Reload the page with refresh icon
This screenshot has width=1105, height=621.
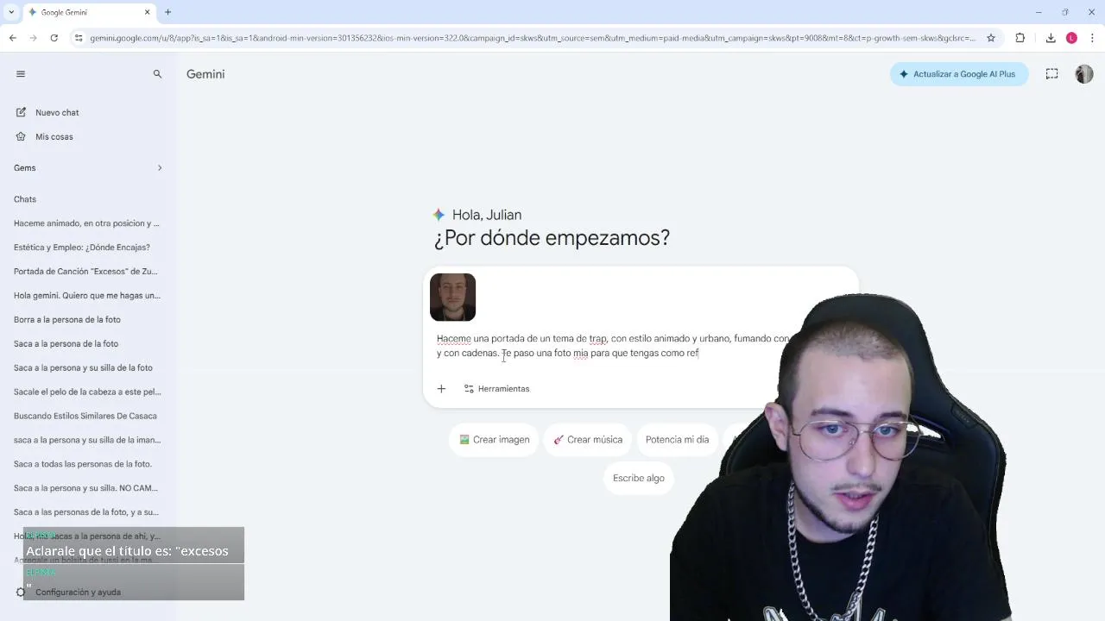(54, 38)
